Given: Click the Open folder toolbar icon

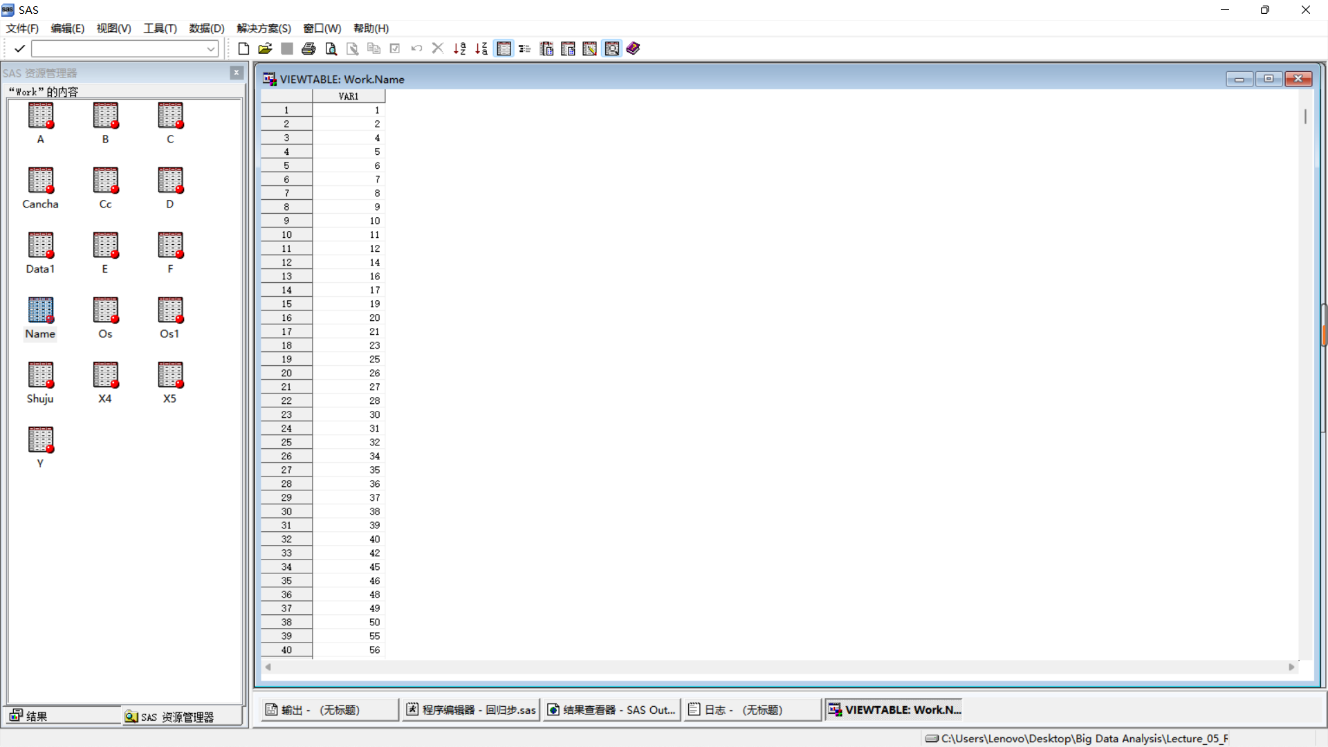Looking at the screenshot, I should click(265, 48).
